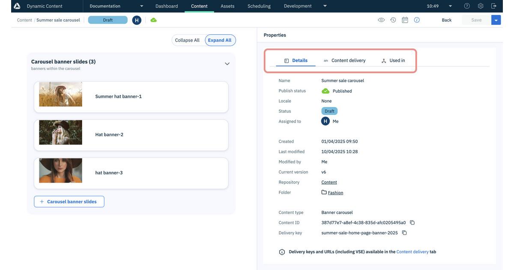Click the info icon beside the delivery keys note
This screenshot has width=514, height=270.
[282, 252]
